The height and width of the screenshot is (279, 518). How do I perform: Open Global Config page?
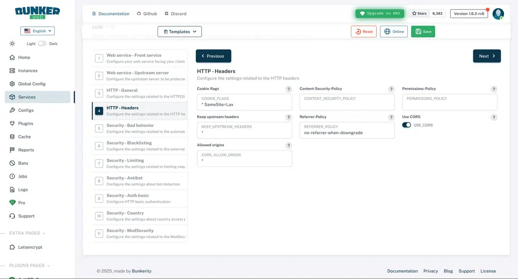tap(37, 84)
